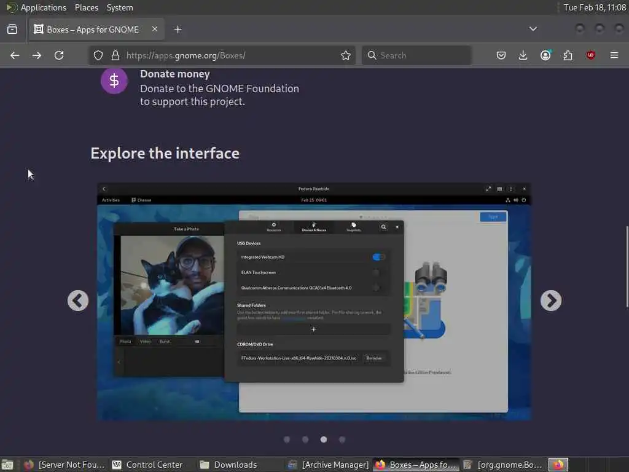Switch to Control Center window
This screenshot has height=472, width=629.
147,465
